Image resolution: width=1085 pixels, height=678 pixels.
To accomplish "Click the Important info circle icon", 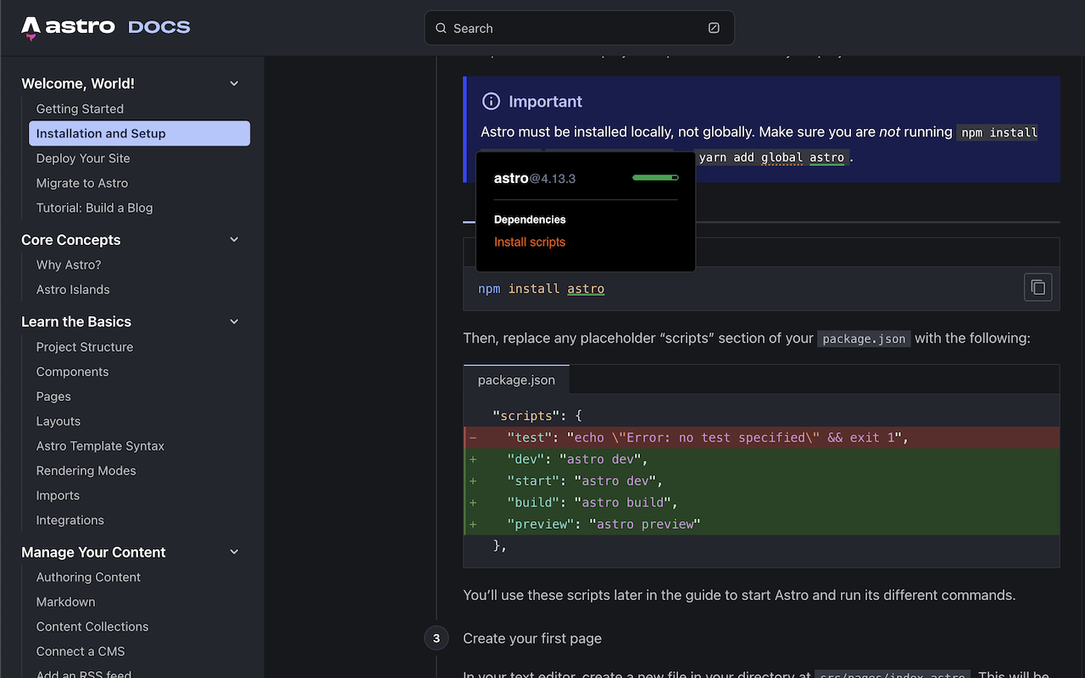I will [491, 102].
